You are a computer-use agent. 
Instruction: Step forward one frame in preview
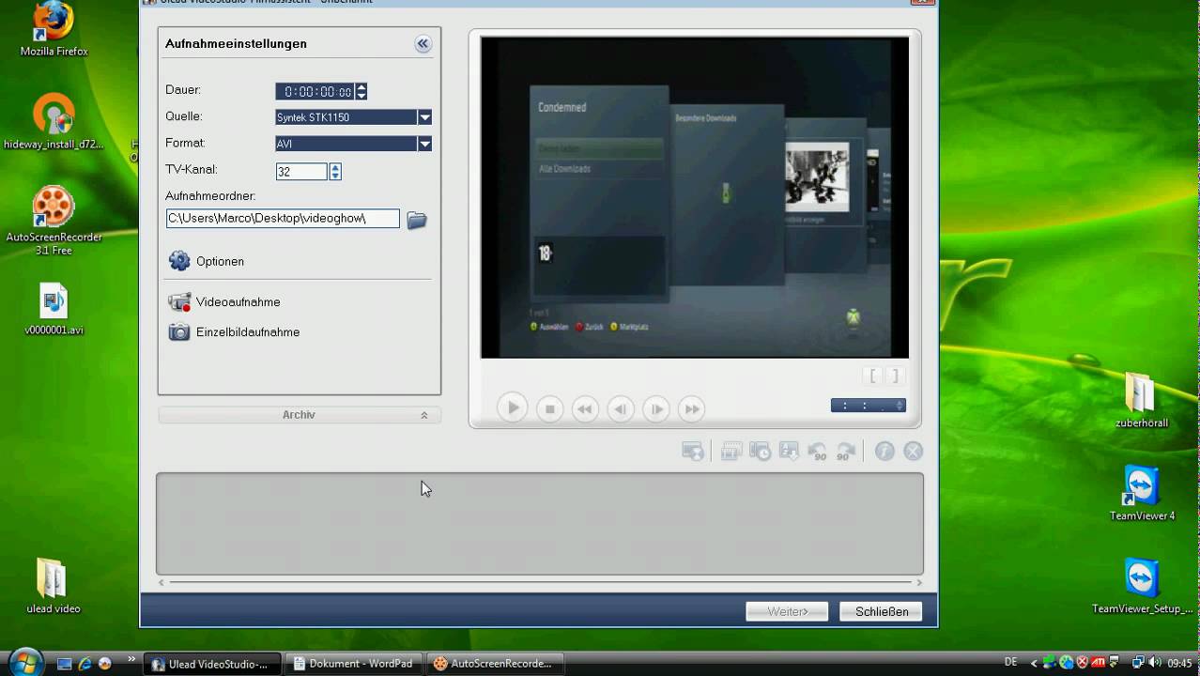pyautogui.click(x=656, y=408)
